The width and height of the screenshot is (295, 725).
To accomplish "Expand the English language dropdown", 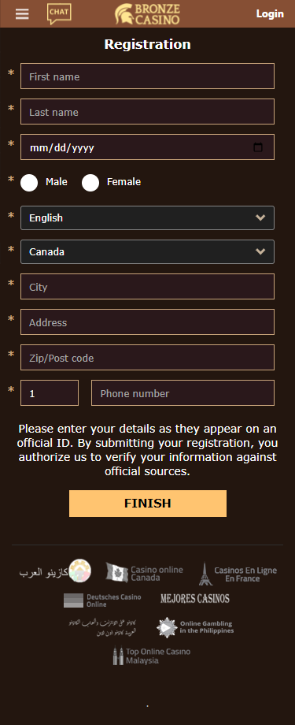I will pyautogui.click(x=147, y=217).
